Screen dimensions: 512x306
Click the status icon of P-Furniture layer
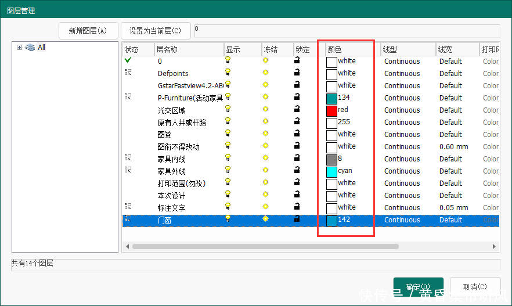coord(128,96)
